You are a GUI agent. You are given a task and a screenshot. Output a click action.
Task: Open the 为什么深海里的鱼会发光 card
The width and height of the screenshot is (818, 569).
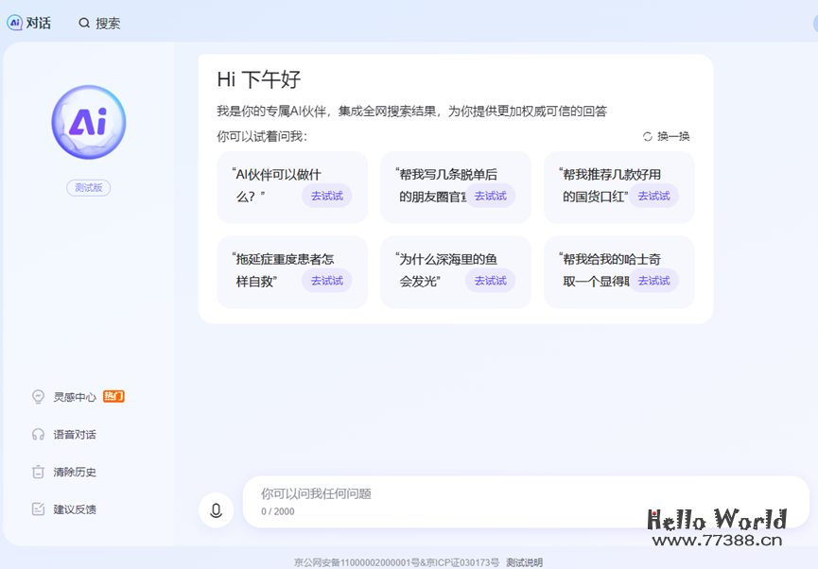(x=455, y=272)
